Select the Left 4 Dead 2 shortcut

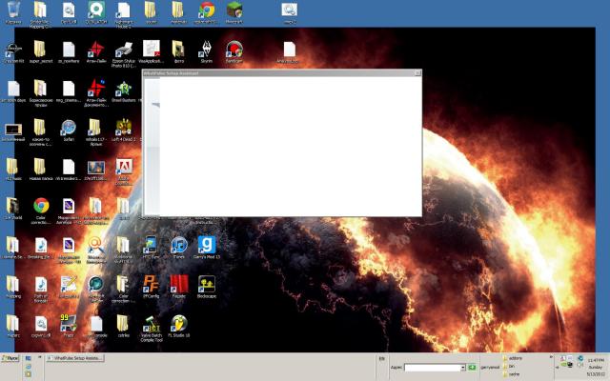coord(123,128)
